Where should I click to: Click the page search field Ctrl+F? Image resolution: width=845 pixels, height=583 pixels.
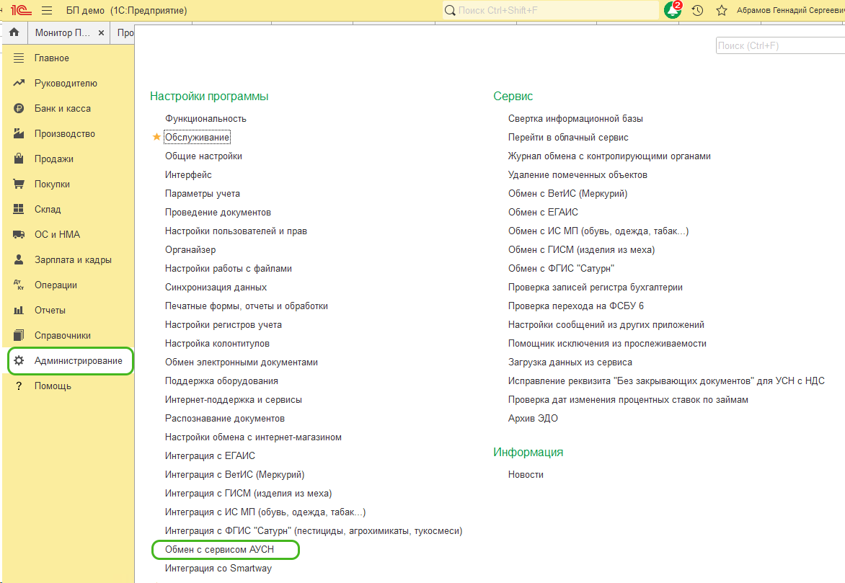[x=780, y=45]
